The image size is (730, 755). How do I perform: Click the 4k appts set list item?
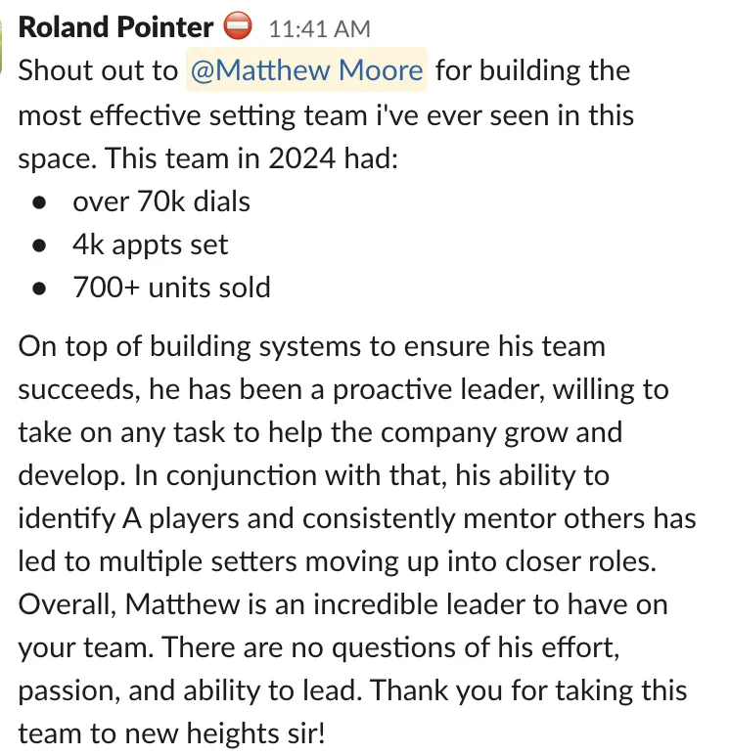pyautogui.click(x=151, y=245)
